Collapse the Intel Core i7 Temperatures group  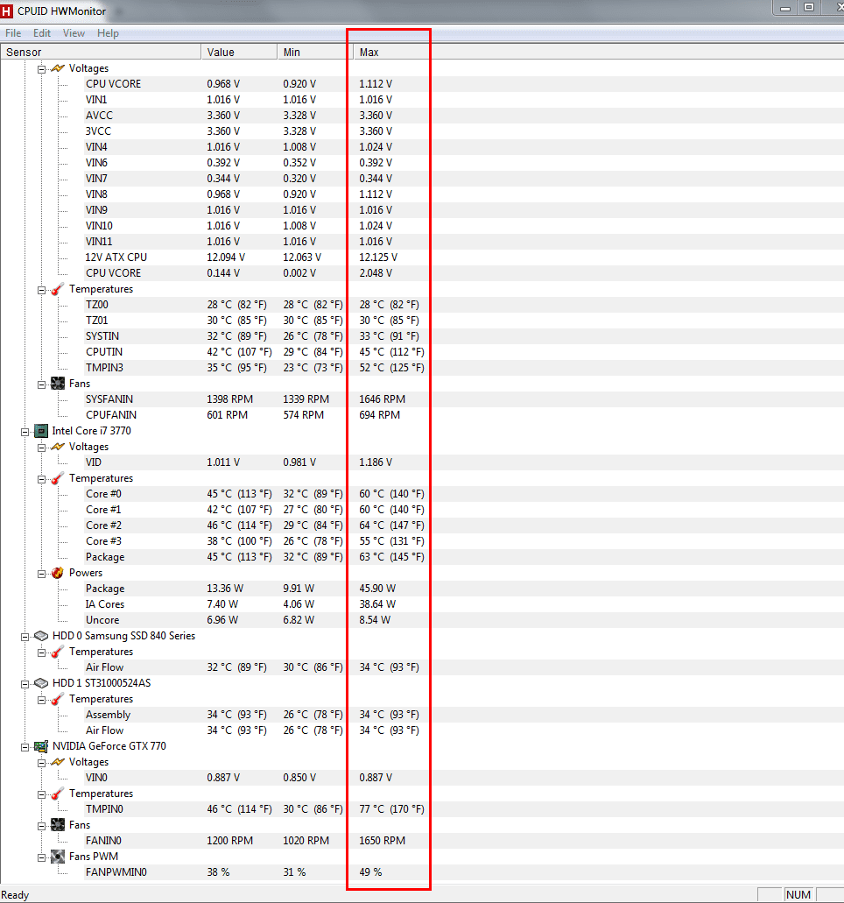tap(41, 479)
